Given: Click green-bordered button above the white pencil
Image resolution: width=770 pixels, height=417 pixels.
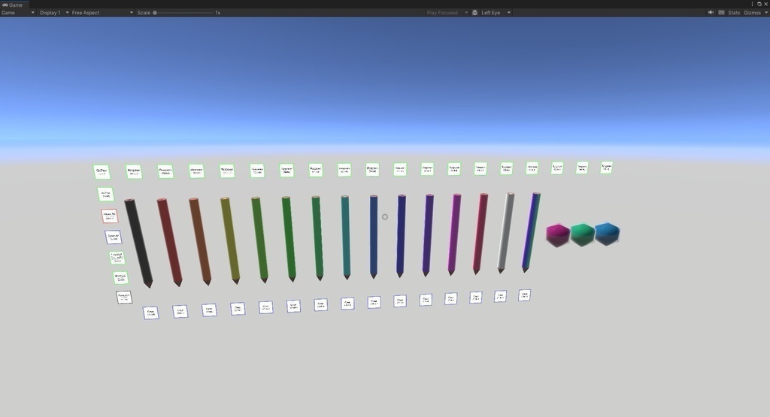Looking at the screenshot, I should [x=506, y=168].
